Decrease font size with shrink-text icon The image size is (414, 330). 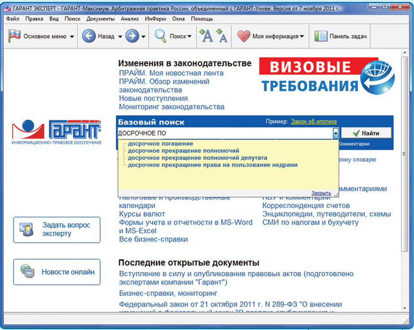pos(222,36)
